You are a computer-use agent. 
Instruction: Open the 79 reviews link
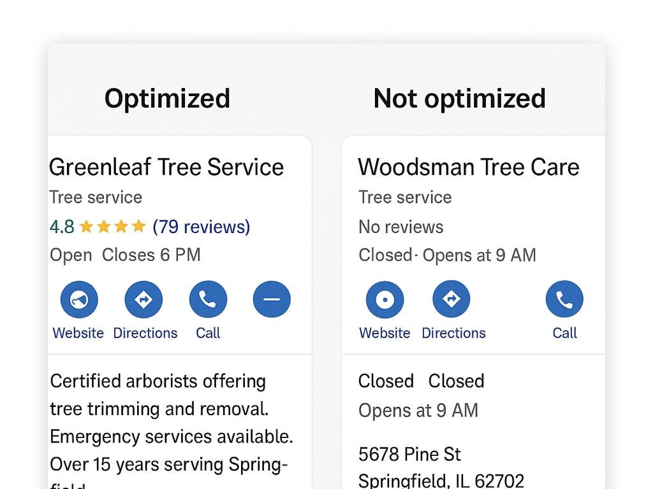coord(202,227)
